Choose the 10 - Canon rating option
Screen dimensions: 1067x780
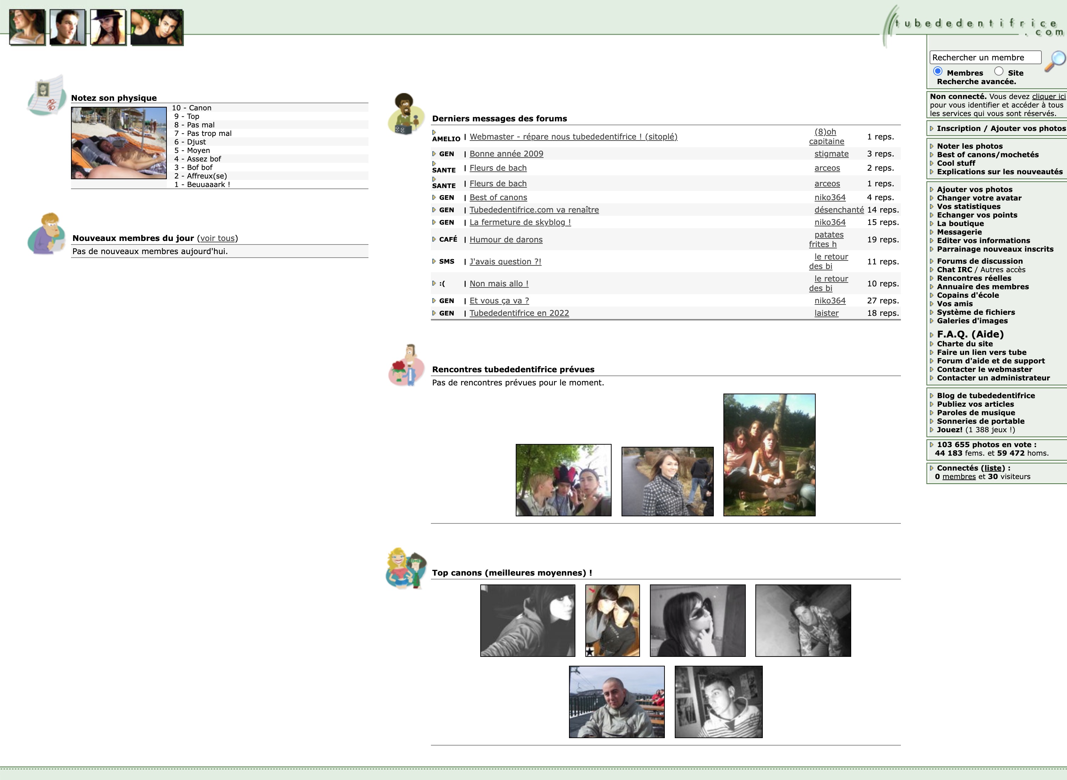coord(192,108)
